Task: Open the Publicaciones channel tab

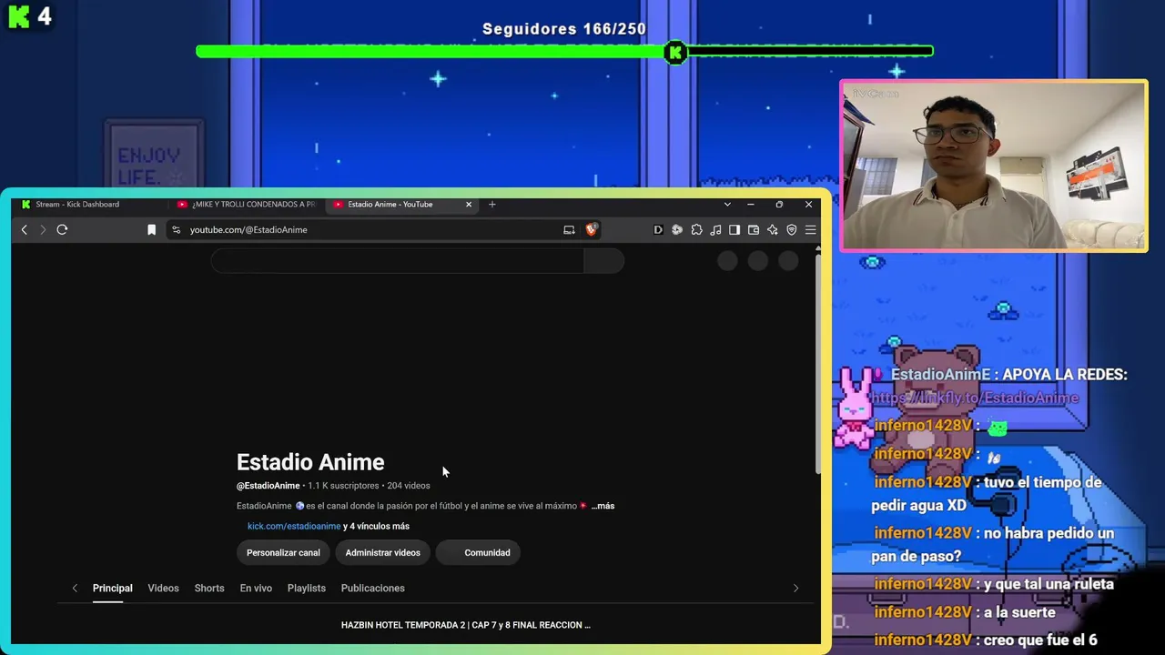Action: click(x=373, y=588)
